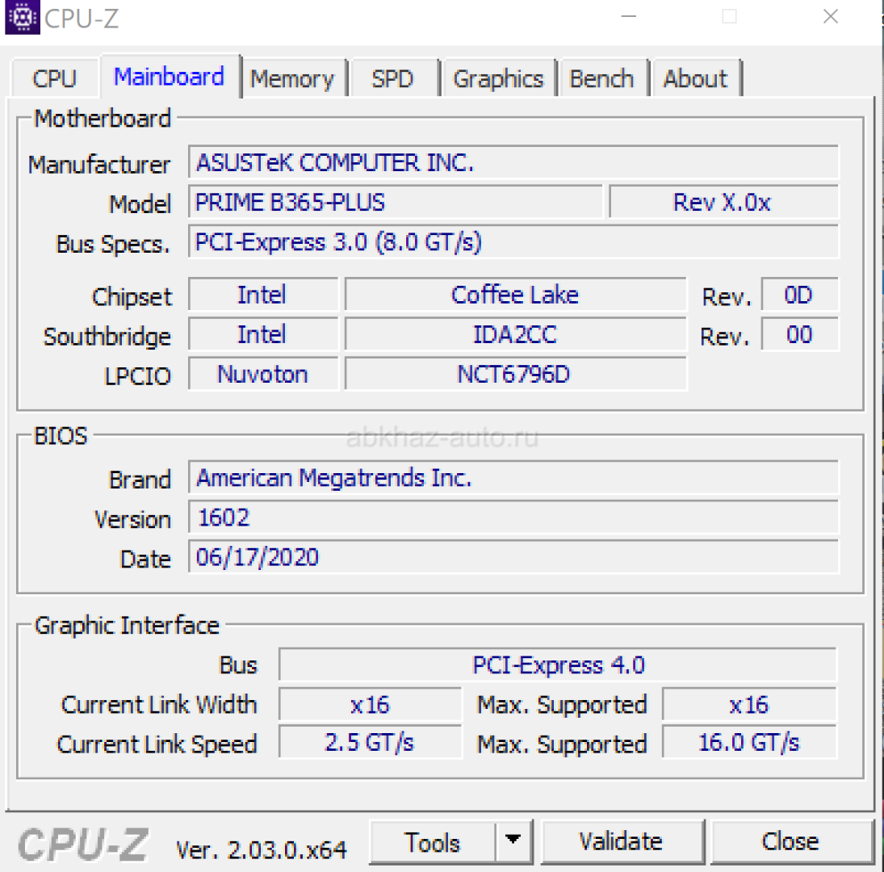Viewport: 884px width, 872px height.
Task: Open the Memory tab
Action: click(292, 79)
